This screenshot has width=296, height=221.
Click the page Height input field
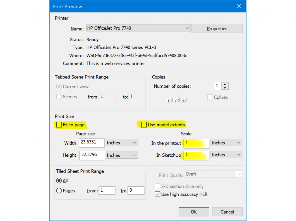pos(91,155)
